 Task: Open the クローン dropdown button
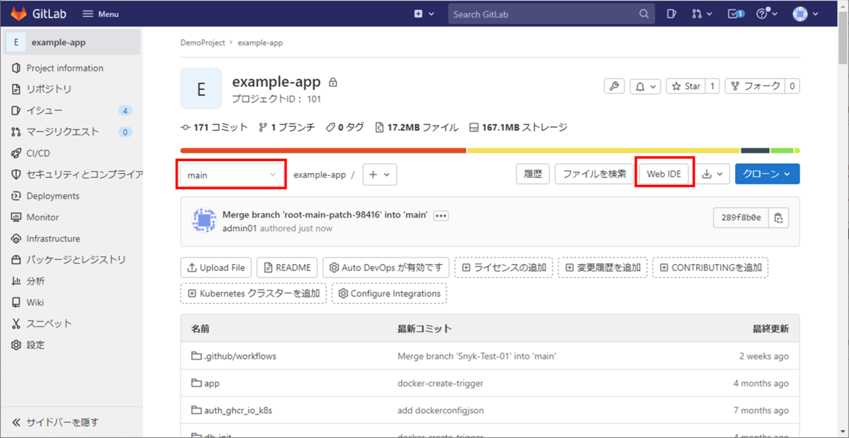768,174
